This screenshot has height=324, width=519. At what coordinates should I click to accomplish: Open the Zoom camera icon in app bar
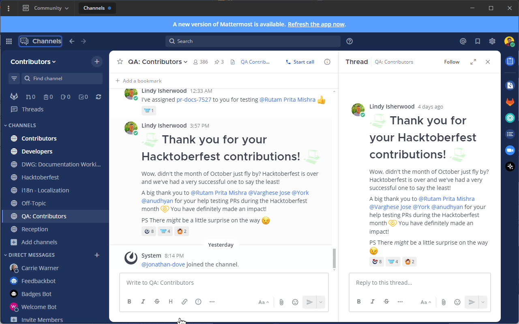510,150
